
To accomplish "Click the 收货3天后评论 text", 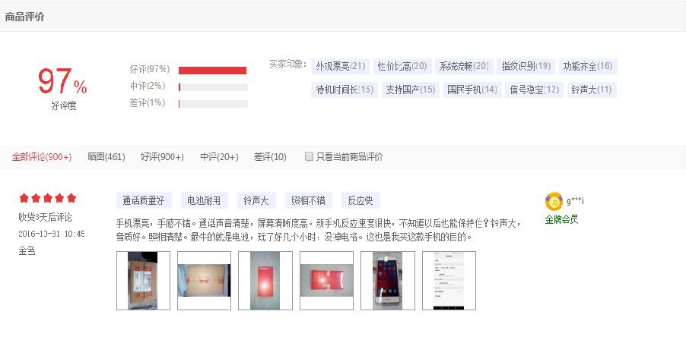I will coord(46,217).
